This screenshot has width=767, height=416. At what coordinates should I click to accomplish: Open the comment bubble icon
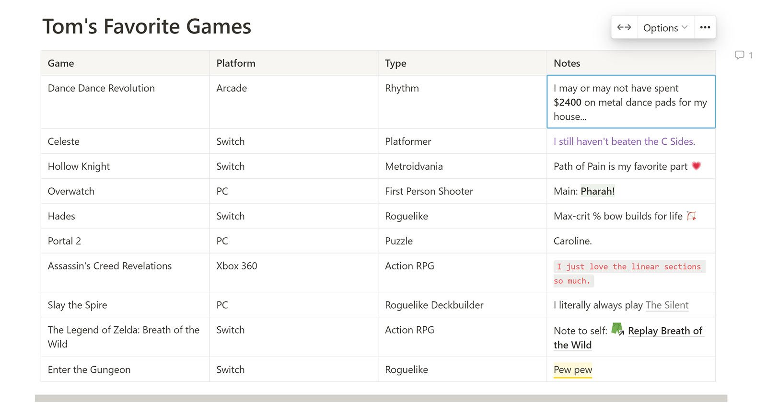(740, 55)
